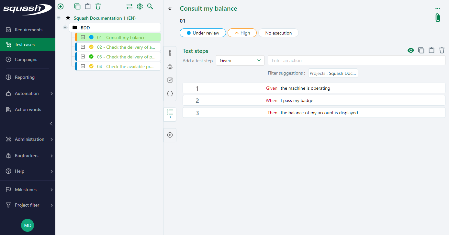Open the High importance selector
This screenshot has width=449, height=235.
coord(242,33)
